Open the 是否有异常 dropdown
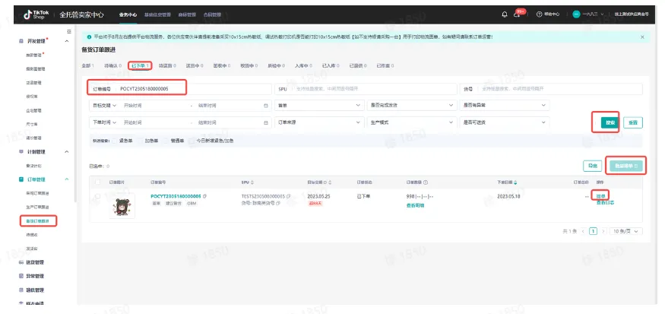665x314 pixels. click(x=505, y=105)
